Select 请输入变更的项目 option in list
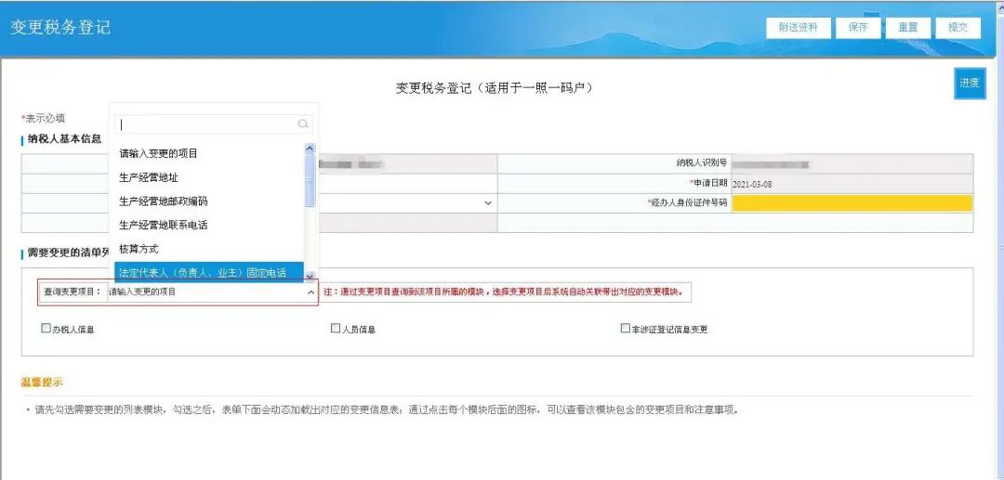Image resolution: width=1004 pixels, height=480 pixels. [208, 153]
